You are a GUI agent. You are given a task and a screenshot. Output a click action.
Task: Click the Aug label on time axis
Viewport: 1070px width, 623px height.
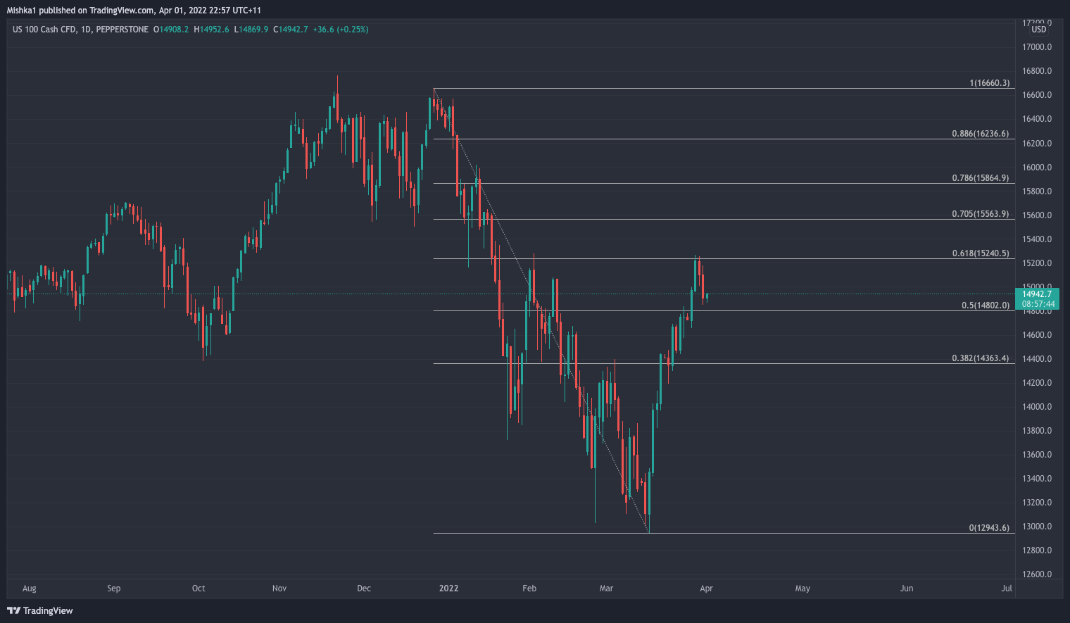click(29, 589)
